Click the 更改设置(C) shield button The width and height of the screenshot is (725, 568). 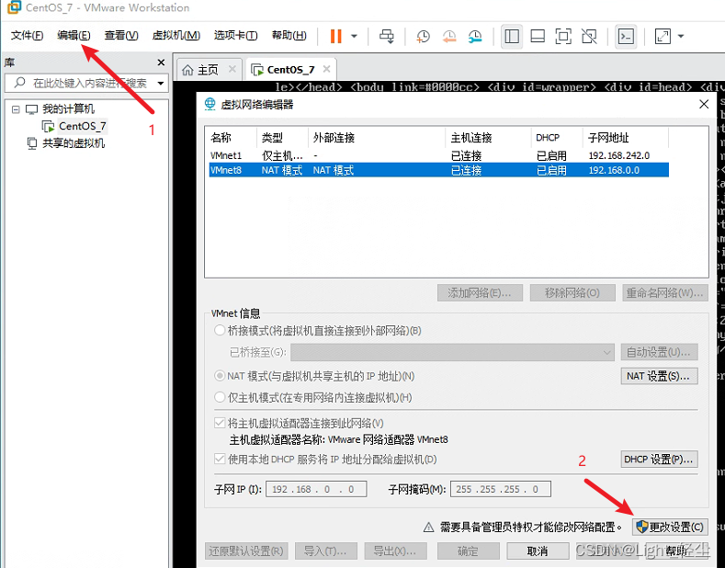click(670, 528)
